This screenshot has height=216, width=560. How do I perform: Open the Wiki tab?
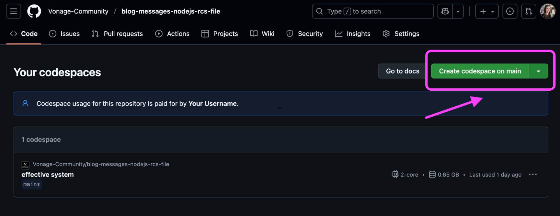click(262, 34)
